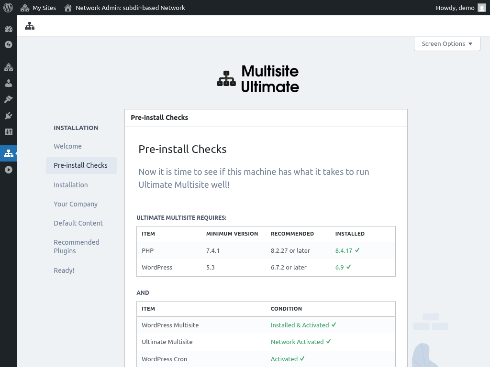The width and height of the screenshot is (490, 367).
Task: Open the WordPress logo menu
Action: click(x=8, y=8)
